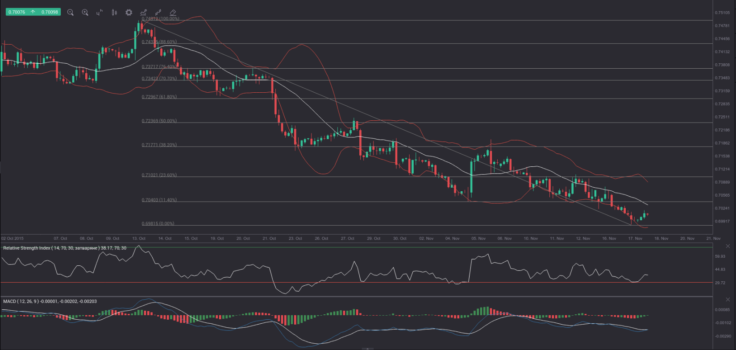
Task: Click the 0.00% Fibonacci level at 0.69815
Action: (158, 223)
